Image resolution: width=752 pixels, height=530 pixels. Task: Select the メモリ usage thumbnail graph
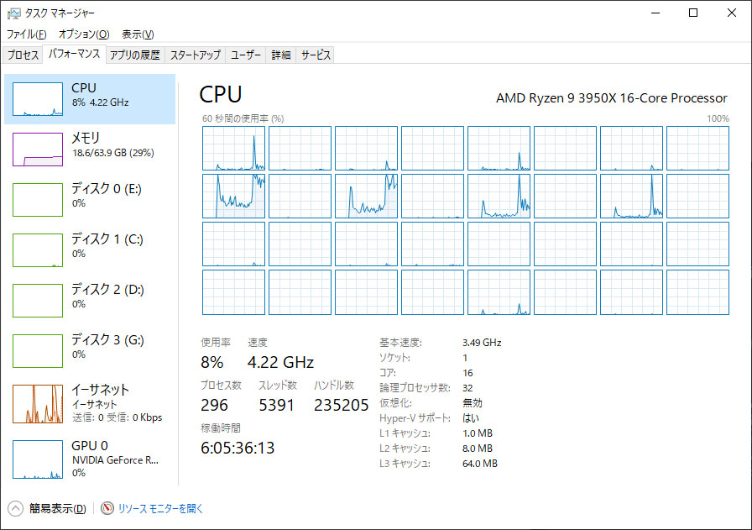tap(38, 150)
